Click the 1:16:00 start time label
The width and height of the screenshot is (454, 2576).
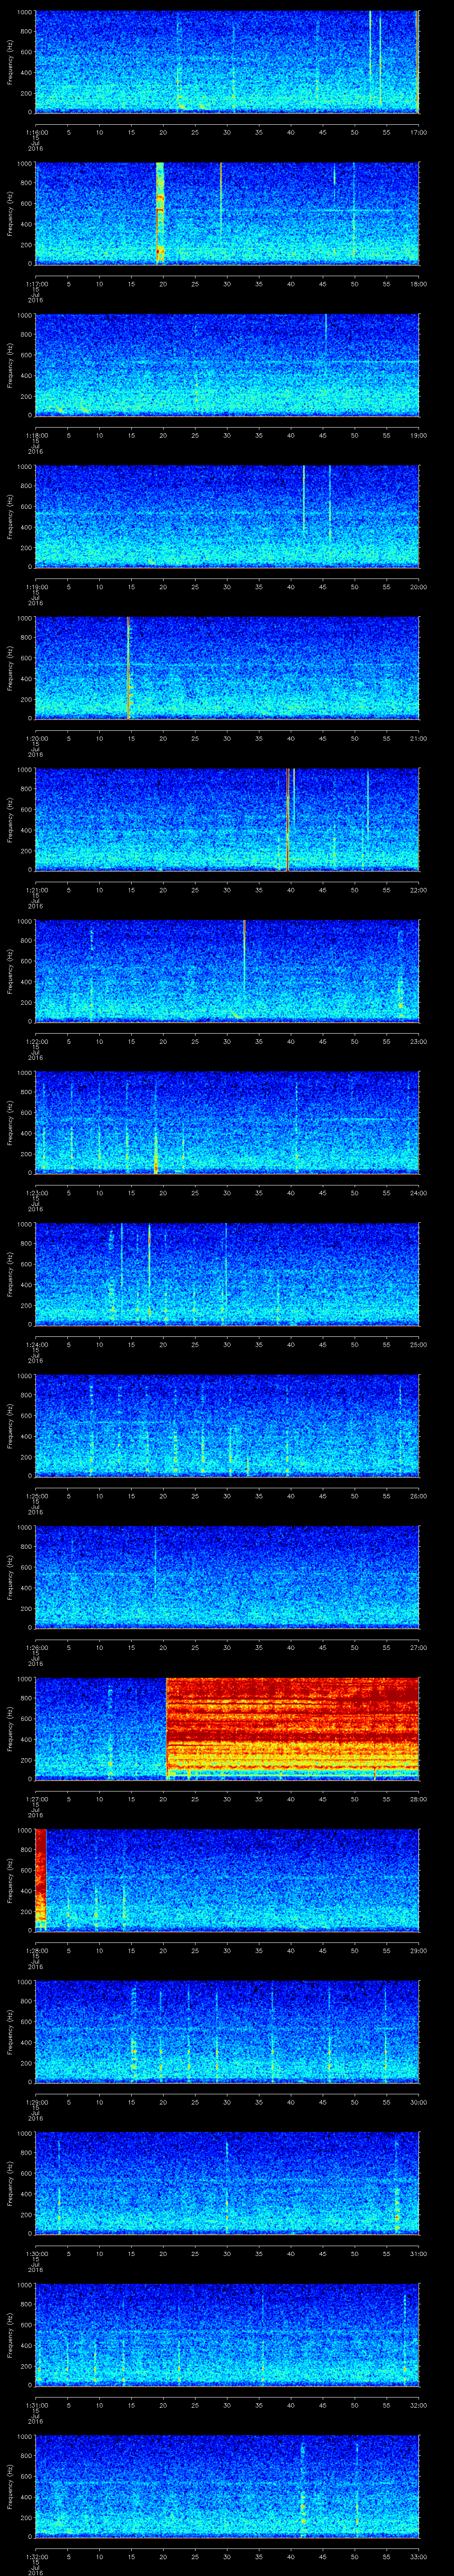36,132
